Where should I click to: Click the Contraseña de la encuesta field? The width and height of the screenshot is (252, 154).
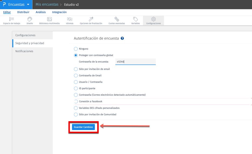[135, 62]
